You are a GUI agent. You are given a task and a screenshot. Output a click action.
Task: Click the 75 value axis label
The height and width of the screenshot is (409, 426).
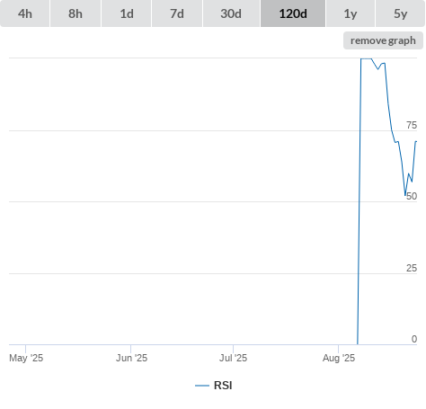coord(412,125)
